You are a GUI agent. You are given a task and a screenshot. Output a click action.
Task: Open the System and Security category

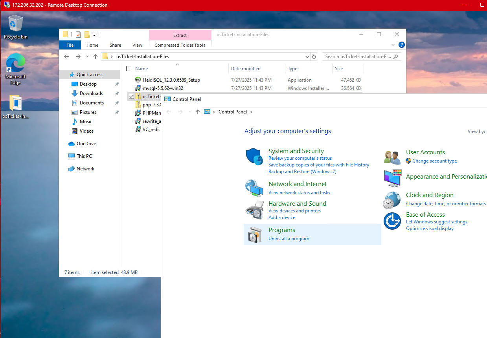click(296, 151)
